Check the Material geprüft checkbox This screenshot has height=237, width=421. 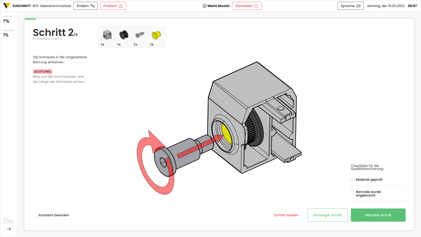pos(352,179)
